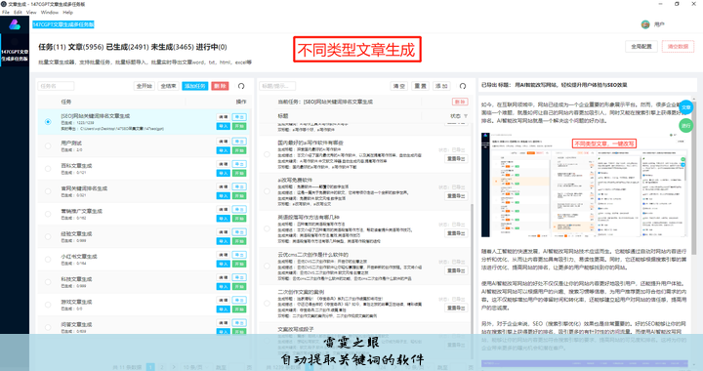This screenshot has width=703, height=371.
Task: Refresh the task list panel
Action: (241, 86)
